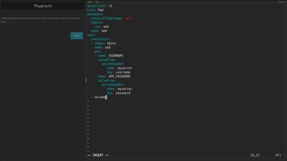The height and width of the screenshot is (161, 287).
Task: Click the 'spec:' line
Action: [x=91, y=35]
